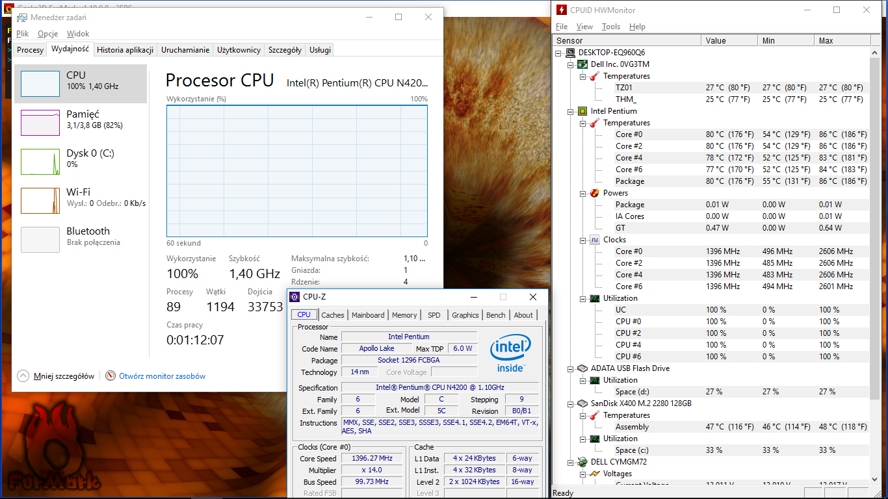Click the Intel inside logo in CPU-Z
Viewport: 888px width, 499px height.
(510, 354)
